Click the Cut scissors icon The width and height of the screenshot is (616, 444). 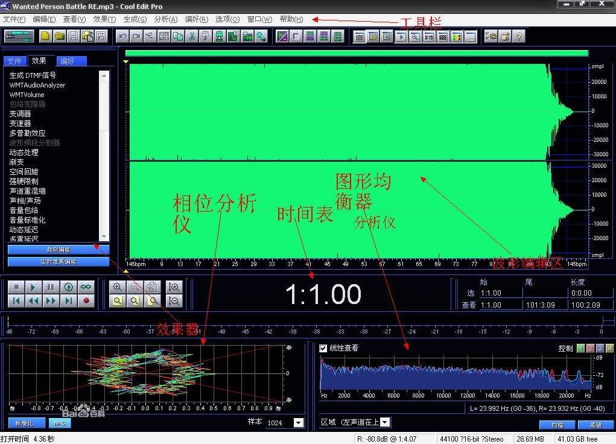click(x=192, y=37)
